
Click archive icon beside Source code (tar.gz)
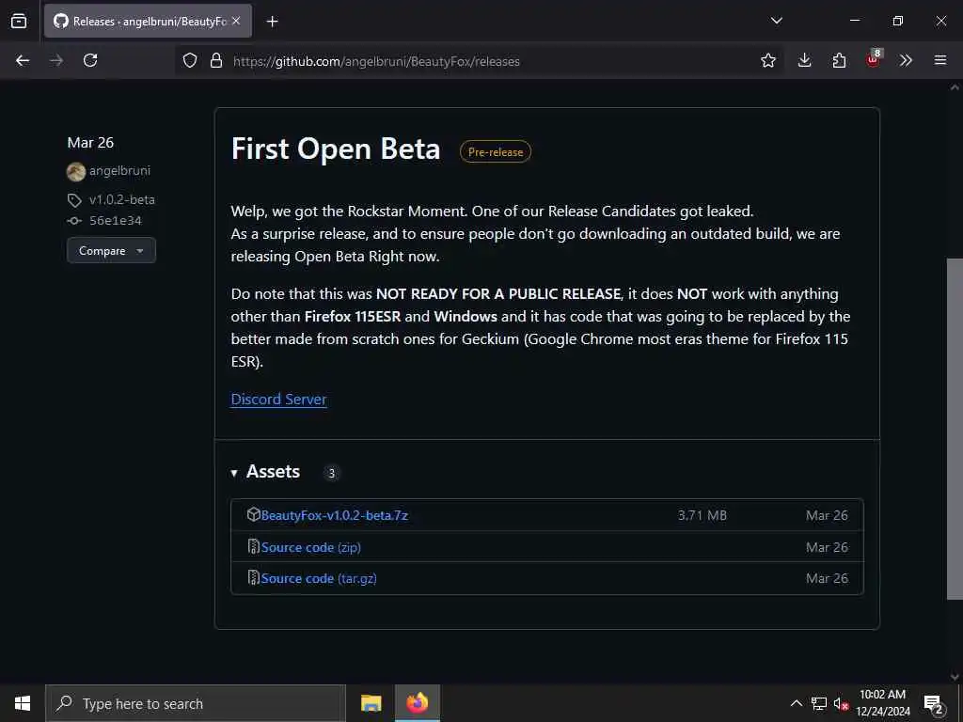(254, 578)
